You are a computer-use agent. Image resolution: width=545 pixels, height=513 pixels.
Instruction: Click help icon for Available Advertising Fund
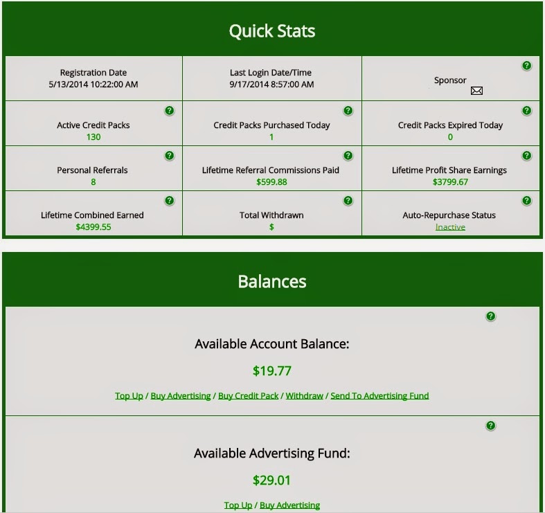490,426
